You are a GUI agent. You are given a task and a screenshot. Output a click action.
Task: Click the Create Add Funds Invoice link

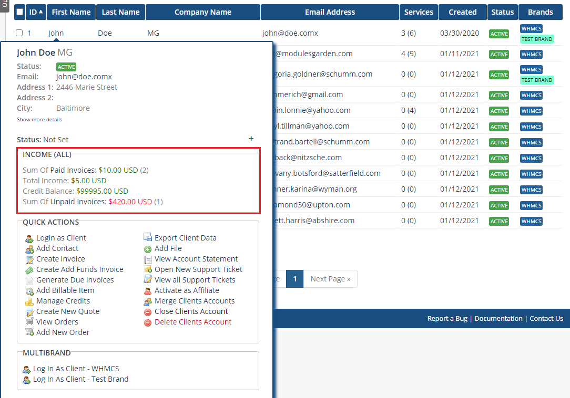coord(79,269)
